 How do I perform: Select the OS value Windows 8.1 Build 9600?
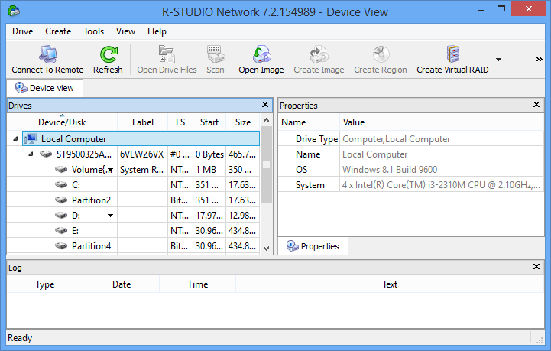point(390,170)
